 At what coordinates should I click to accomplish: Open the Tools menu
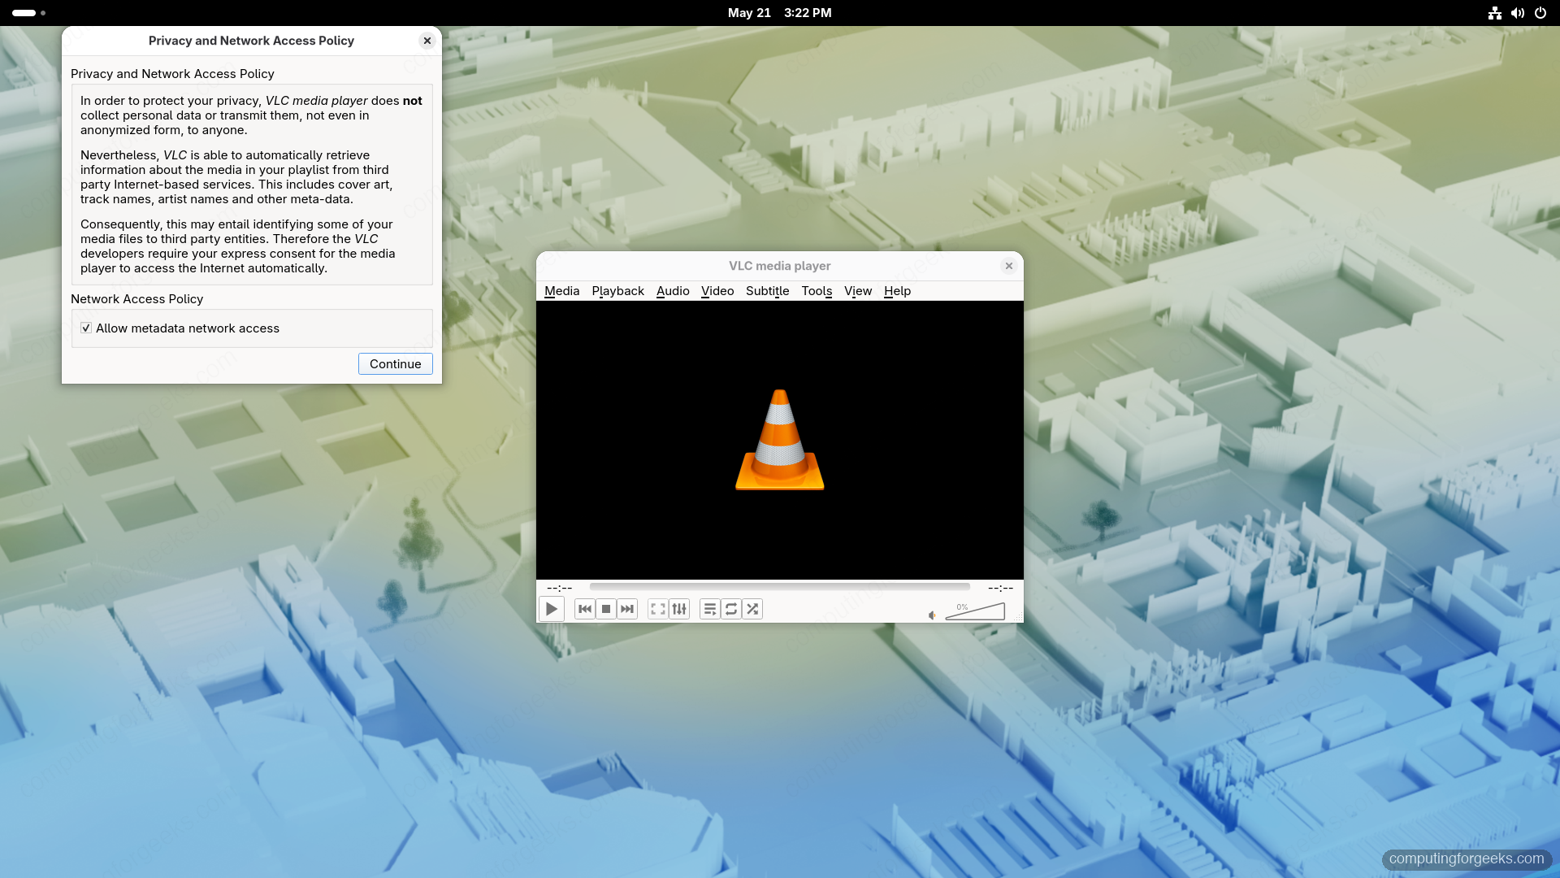817,291
